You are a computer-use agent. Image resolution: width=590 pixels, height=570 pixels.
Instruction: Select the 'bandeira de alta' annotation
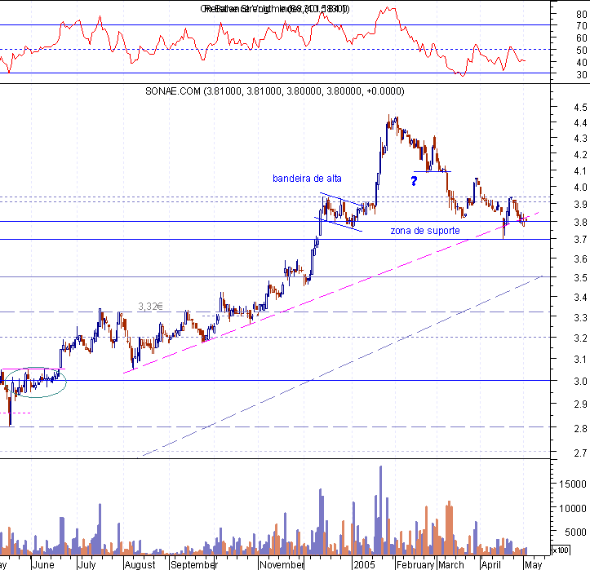[x=307, y=179]
